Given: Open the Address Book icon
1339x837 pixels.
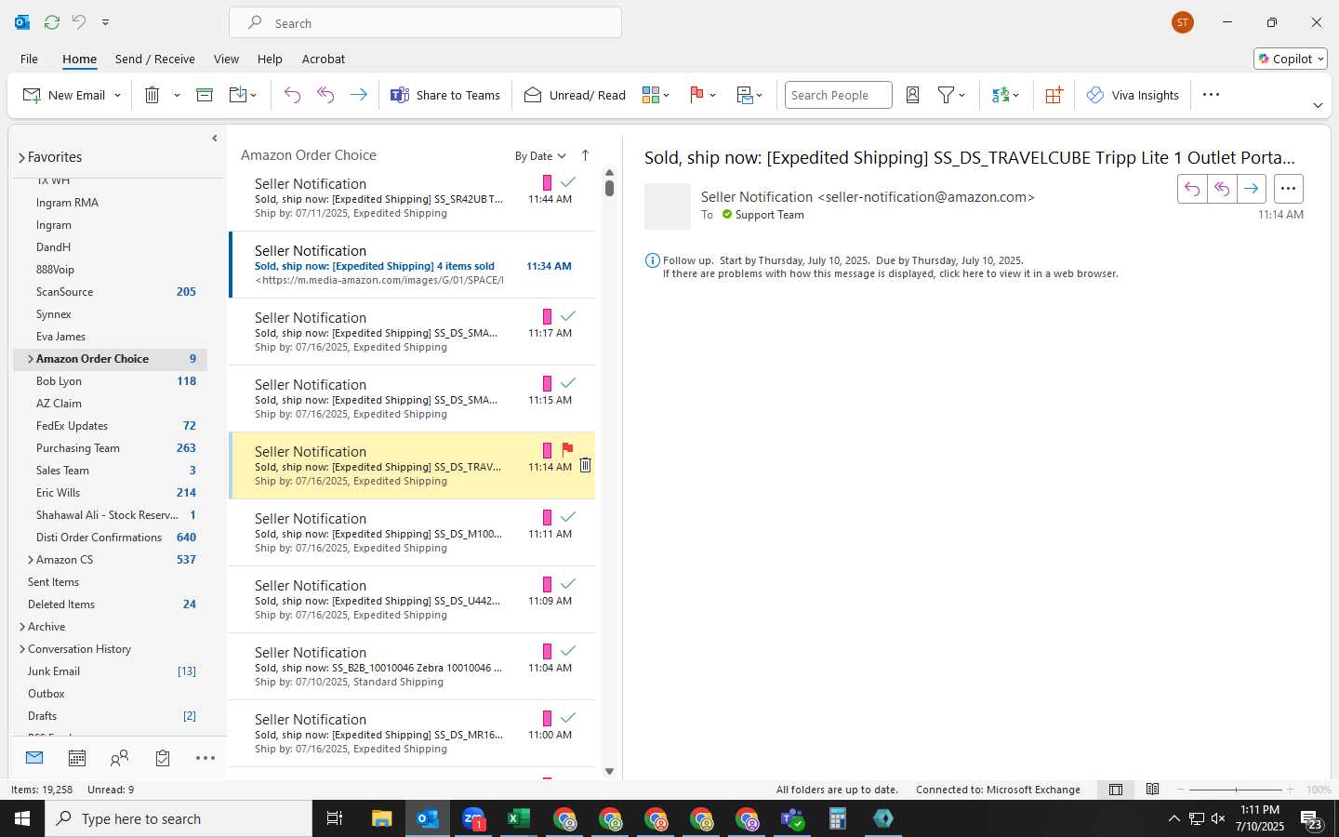Looking at the screenshot, I should pyautogui.click(x=912, y=95).
